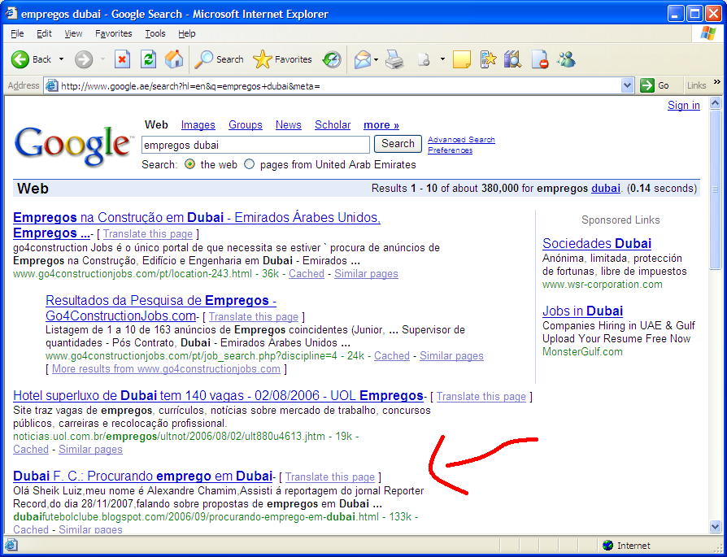
Task: Open the Help menu
Action: pyautogui.click(x=187, y=33)
